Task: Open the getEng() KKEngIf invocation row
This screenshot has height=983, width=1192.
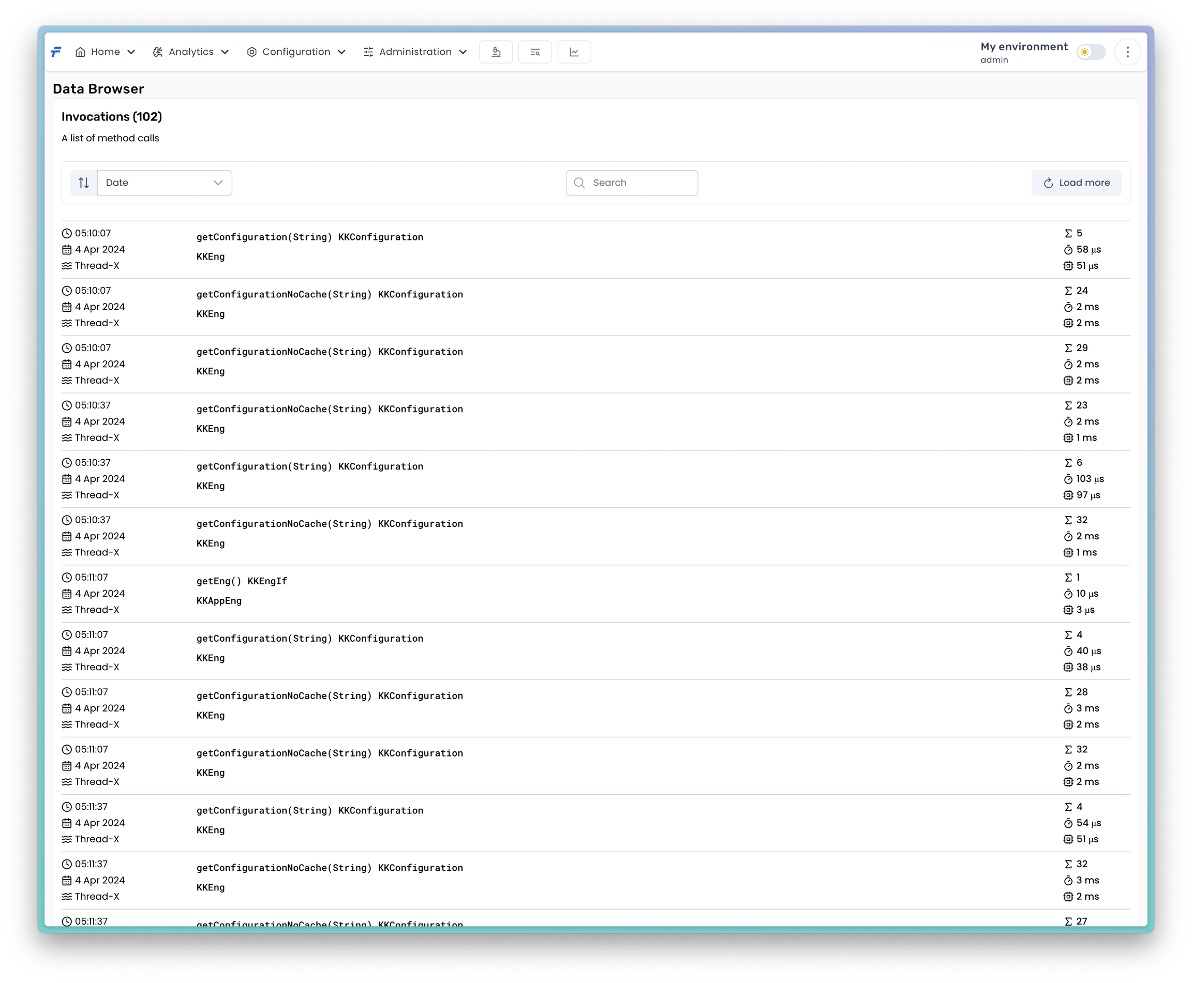Action: click(x=241, y=581)
